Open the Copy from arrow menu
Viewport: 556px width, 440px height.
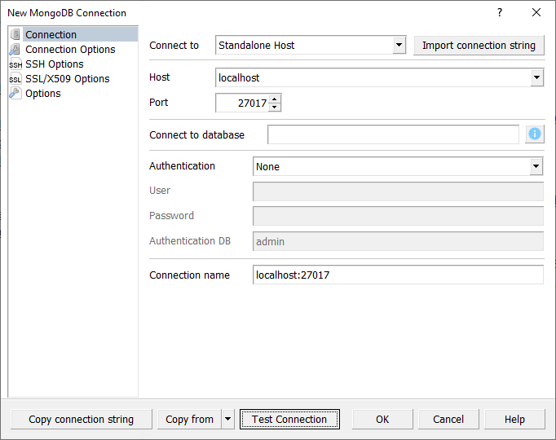click(x=227, y=420)
